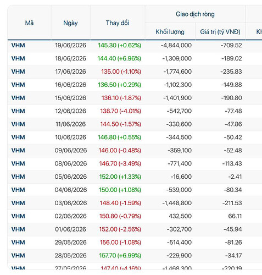Click price change 144.40 (+6.96%)

tap(119, 58)
